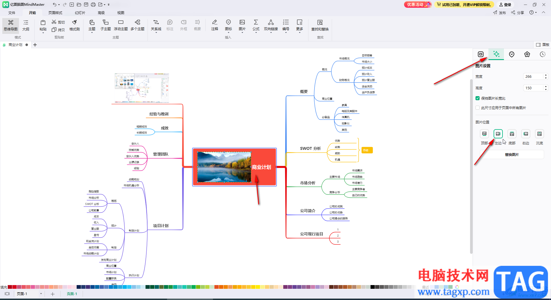Viewport: 551px width, 300px height.
Task: Pick the dark navy fill swatch
Action: click(x=79, y=287)
